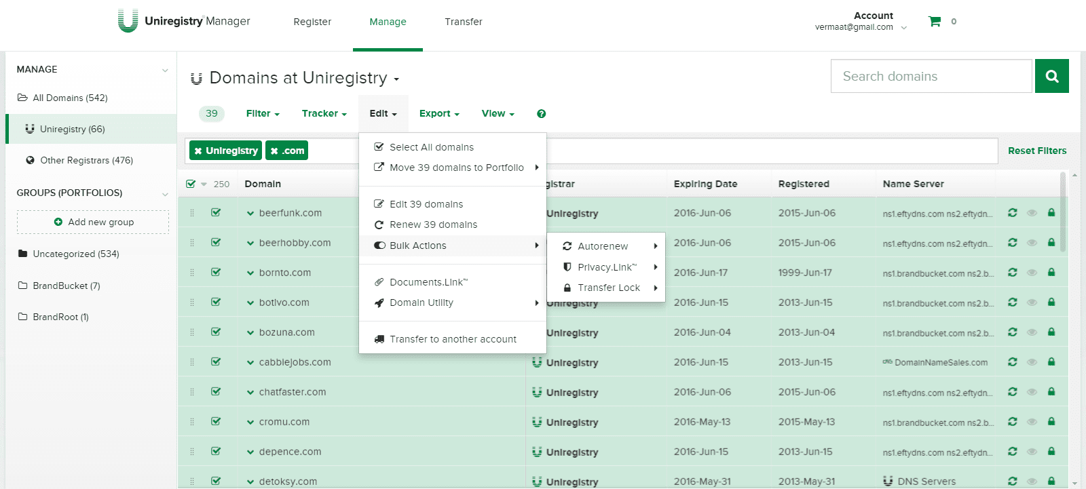Click the help question mark icon

[x=541, y=114]
